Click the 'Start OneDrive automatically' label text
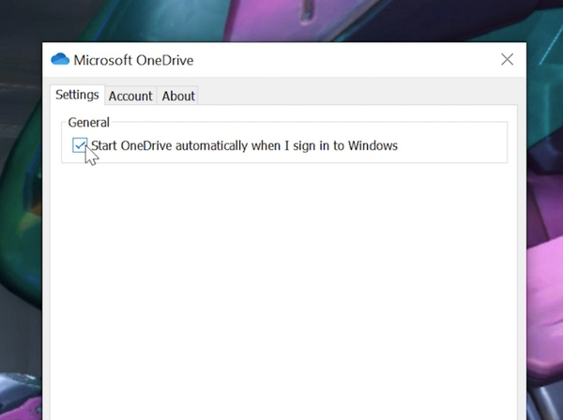 pyautogui.click(x=244, y=145)
